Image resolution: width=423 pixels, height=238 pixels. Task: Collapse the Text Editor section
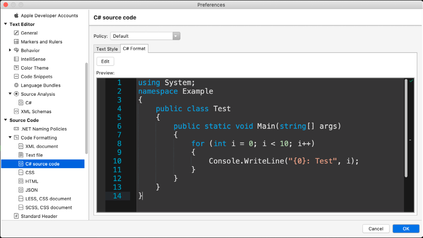[x=5, y=24]
